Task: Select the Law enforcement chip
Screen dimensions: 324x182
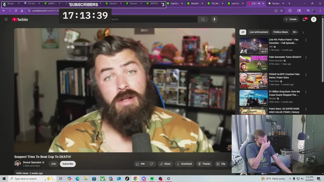Action: (259, 32)
